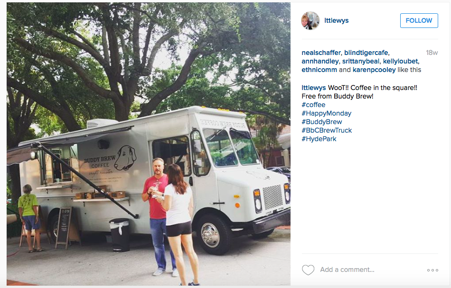Screen dimensions: 451x288
Task: View annhandley's profile from likes
Action: [x=320, y=62]
